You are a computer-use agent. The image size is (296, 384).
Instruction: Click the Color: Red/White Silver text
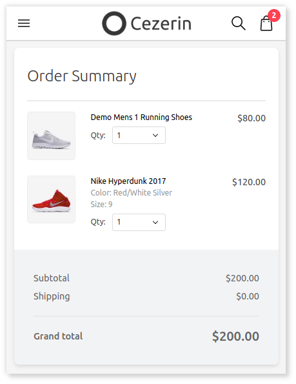pos(131,193)
